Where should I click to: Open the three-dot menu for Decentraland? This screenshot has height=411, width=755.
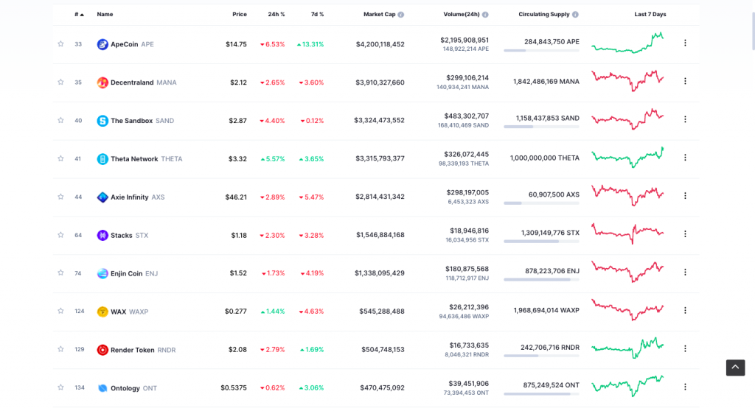[x=685, y=81]
